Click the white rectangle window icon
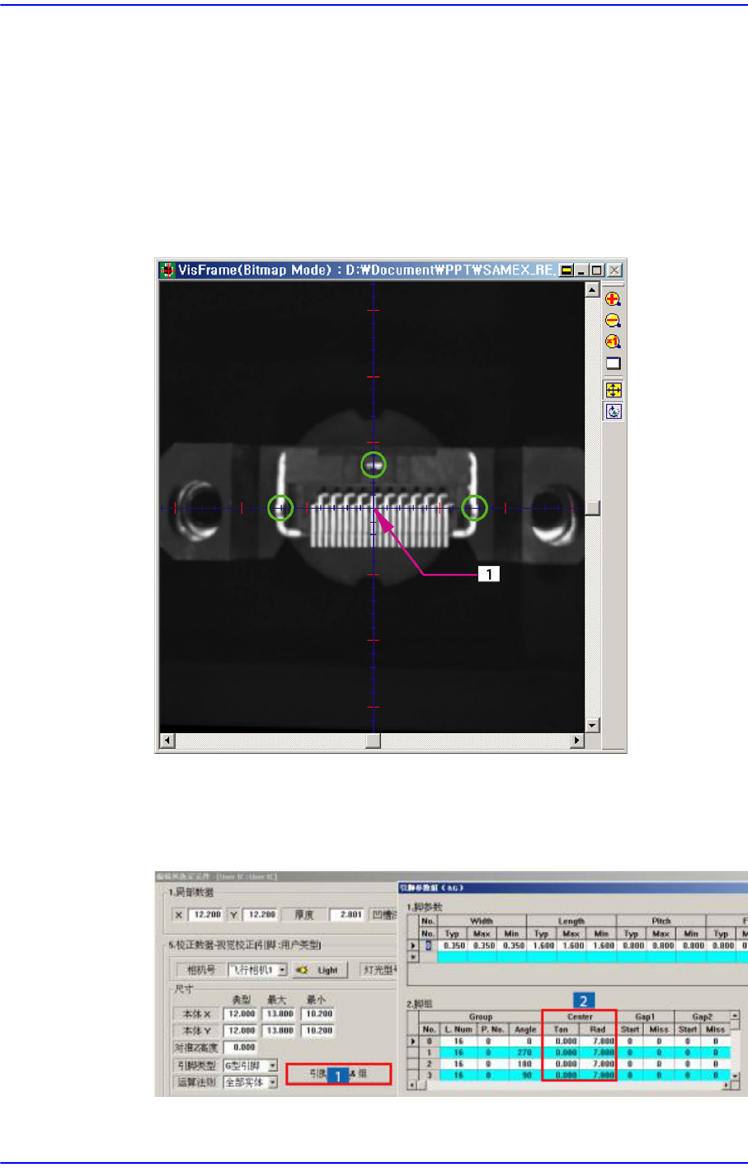Viewport: 748px width, 1172px height. coord(613,363)
